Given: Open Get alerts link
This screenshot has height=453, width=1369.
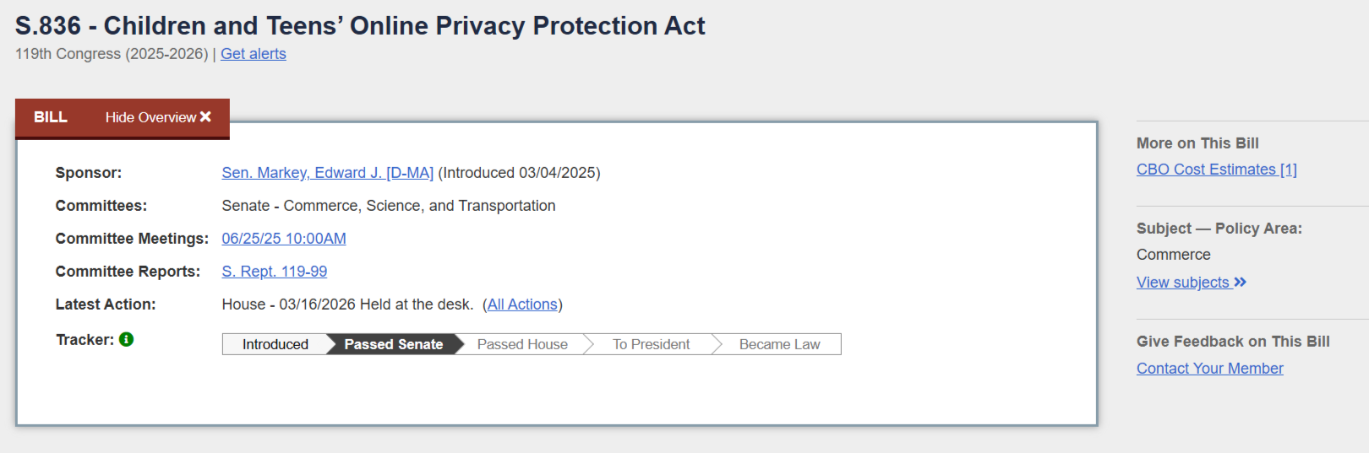Looking at the screenshot, I should [254, 54].
